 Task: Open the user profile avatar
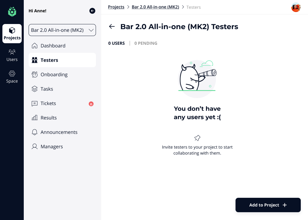[296, 7]
